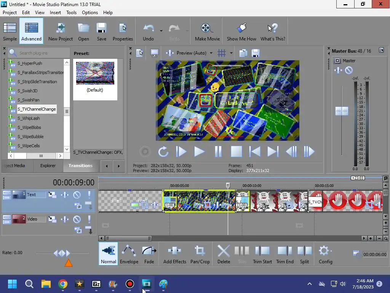390x293 pixels.
Task: Select the Envelope tool
Action: point(129,254)
